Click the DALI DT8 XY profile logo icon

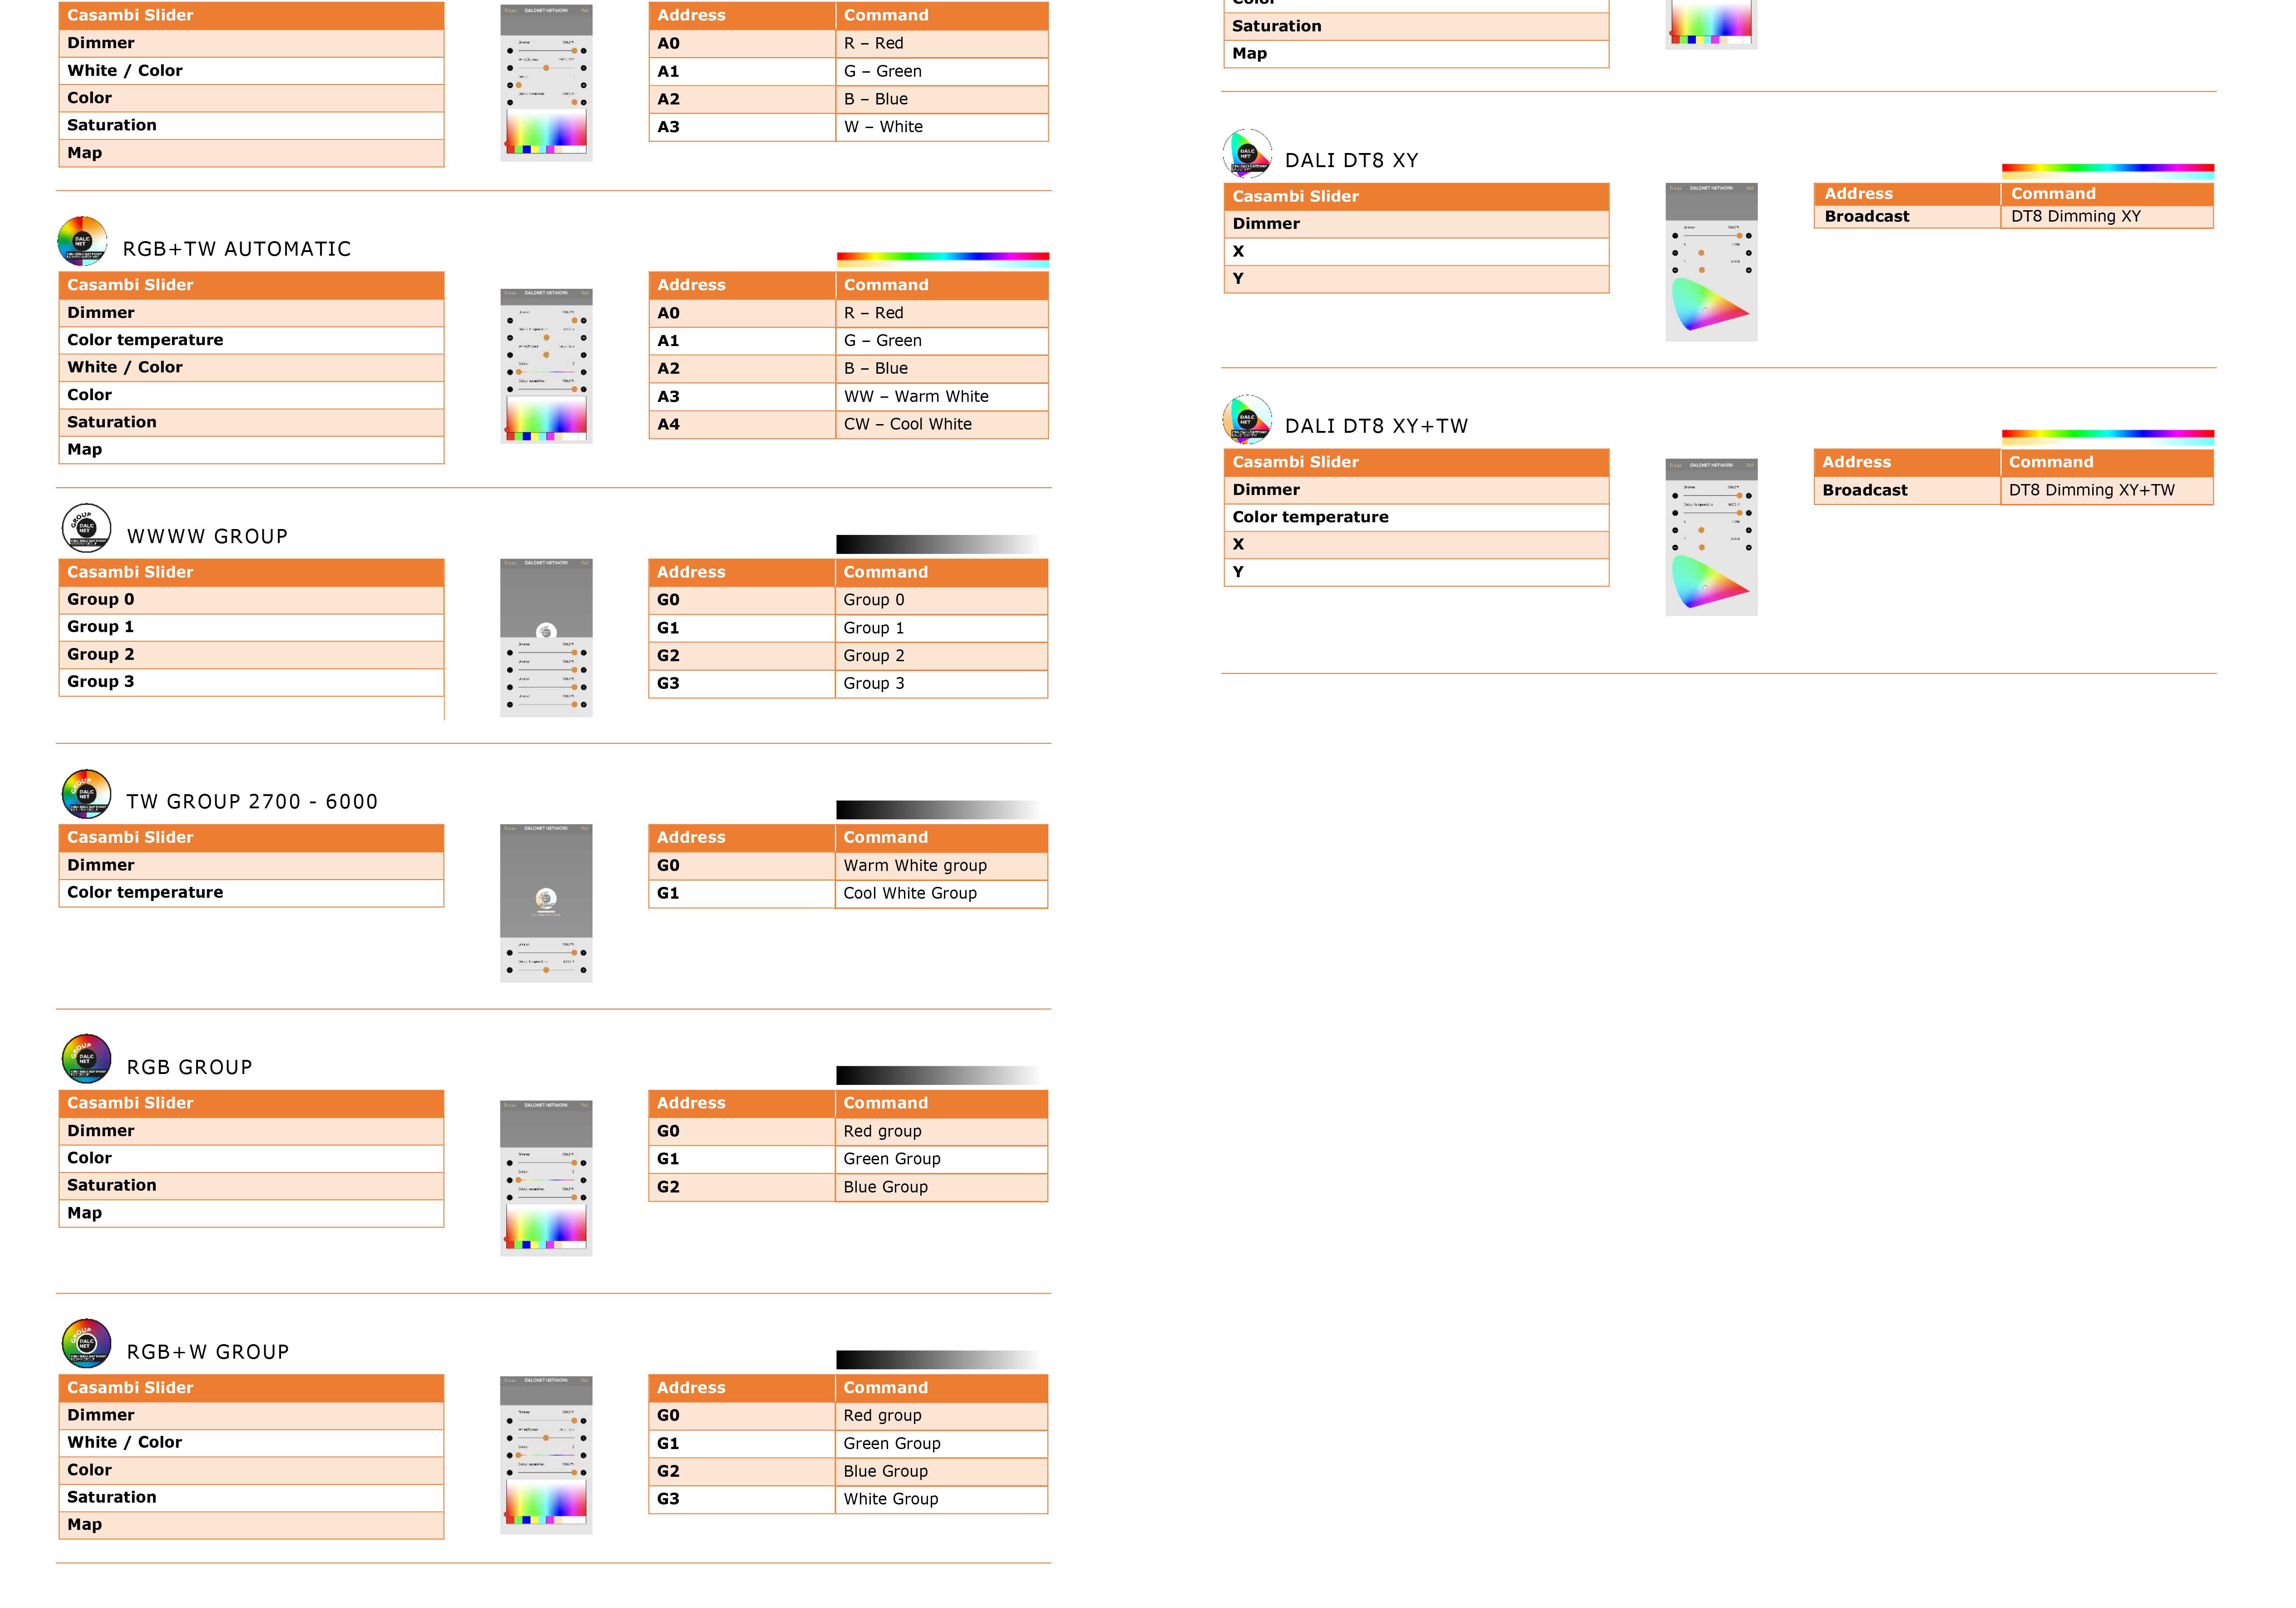tap(1247, 153)
